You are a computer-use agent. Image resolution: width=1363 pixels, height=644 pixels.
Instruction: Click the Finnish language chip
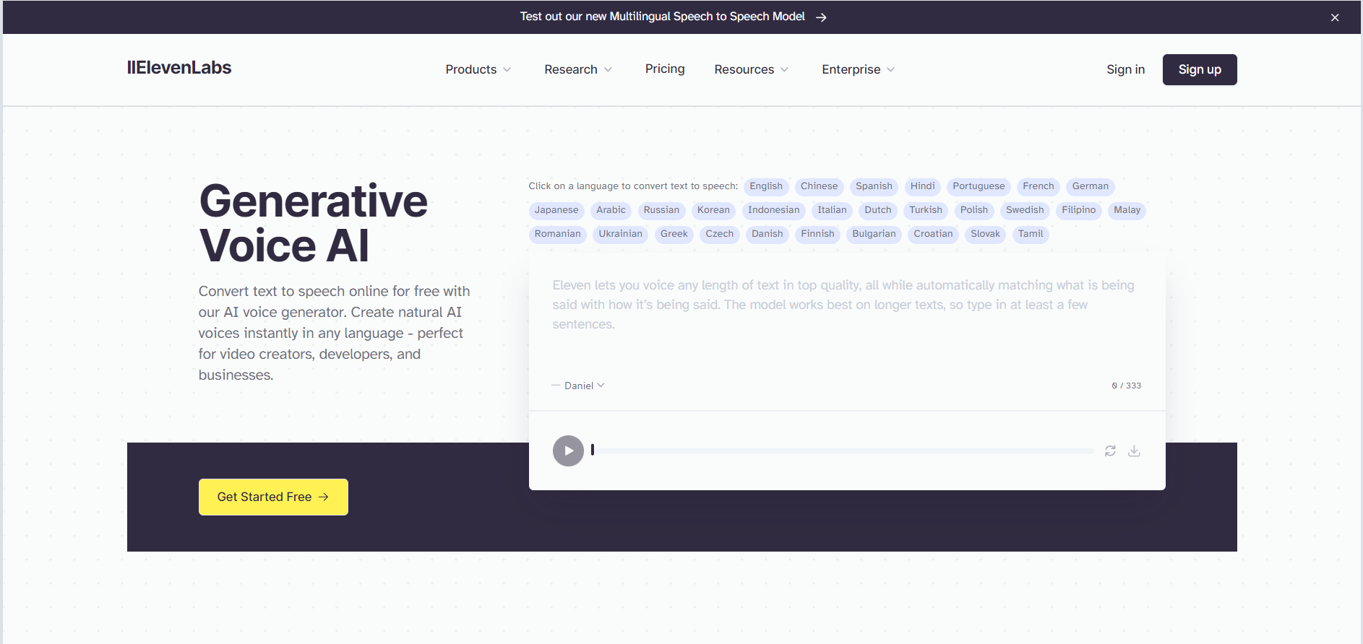[817, 234]
